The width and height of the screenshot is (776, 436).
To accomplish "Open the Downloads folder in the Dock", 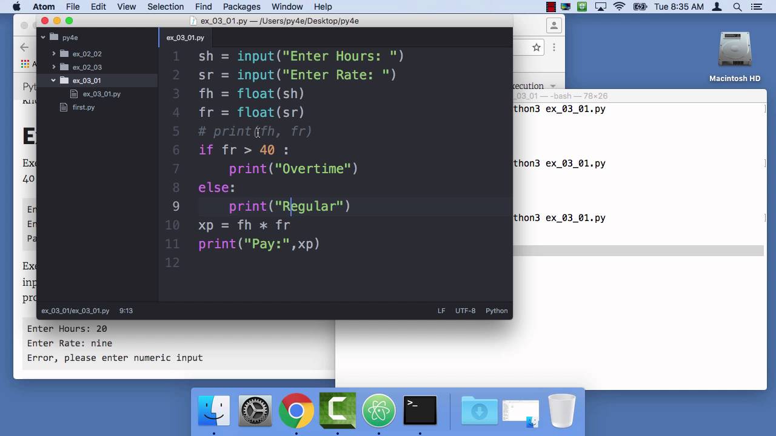I will (x=479, y=411).
